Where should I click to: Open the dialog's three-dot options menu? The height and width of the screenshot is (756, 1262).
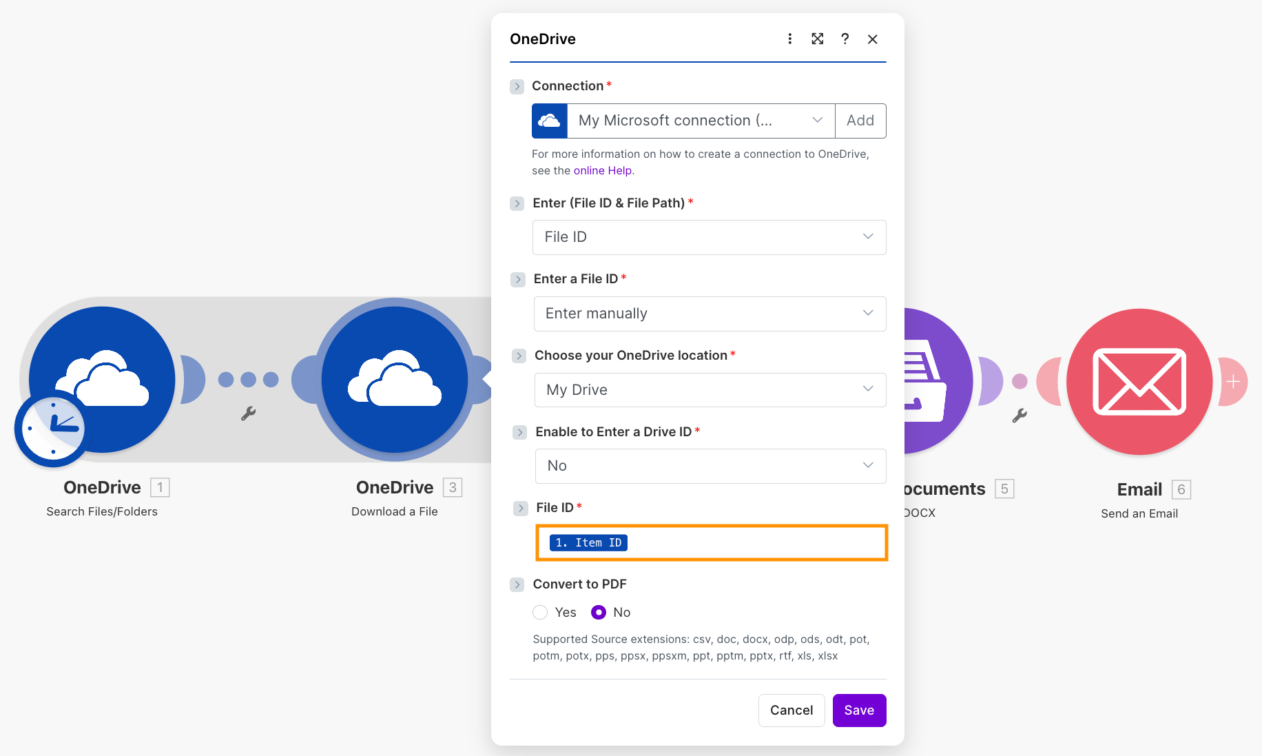pyautogui.click(x=790, y=39)
